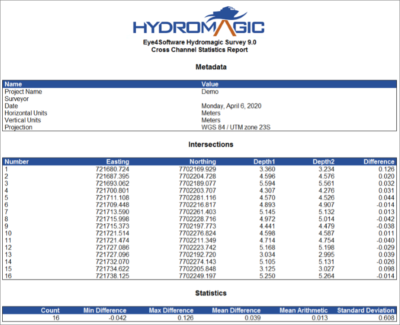Click the difference 0.098 in row 15
The image size is (400, 325).
point(387,269)
